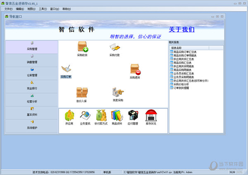Maximize the 导航窗口 child window
The image size is (248, 175).
coord(217,17)
